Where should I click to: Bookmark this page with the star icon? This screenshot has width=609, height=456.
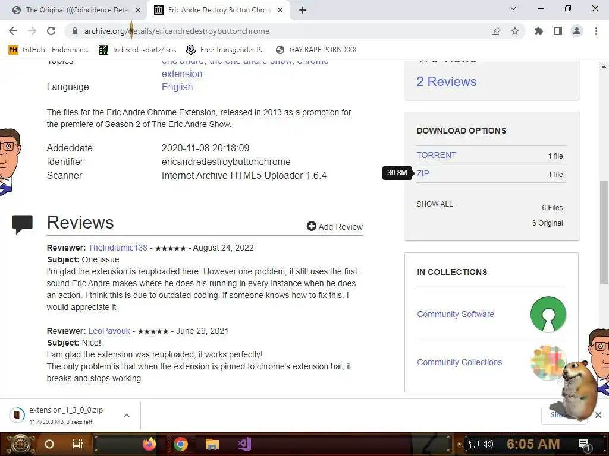click(515, 31)
